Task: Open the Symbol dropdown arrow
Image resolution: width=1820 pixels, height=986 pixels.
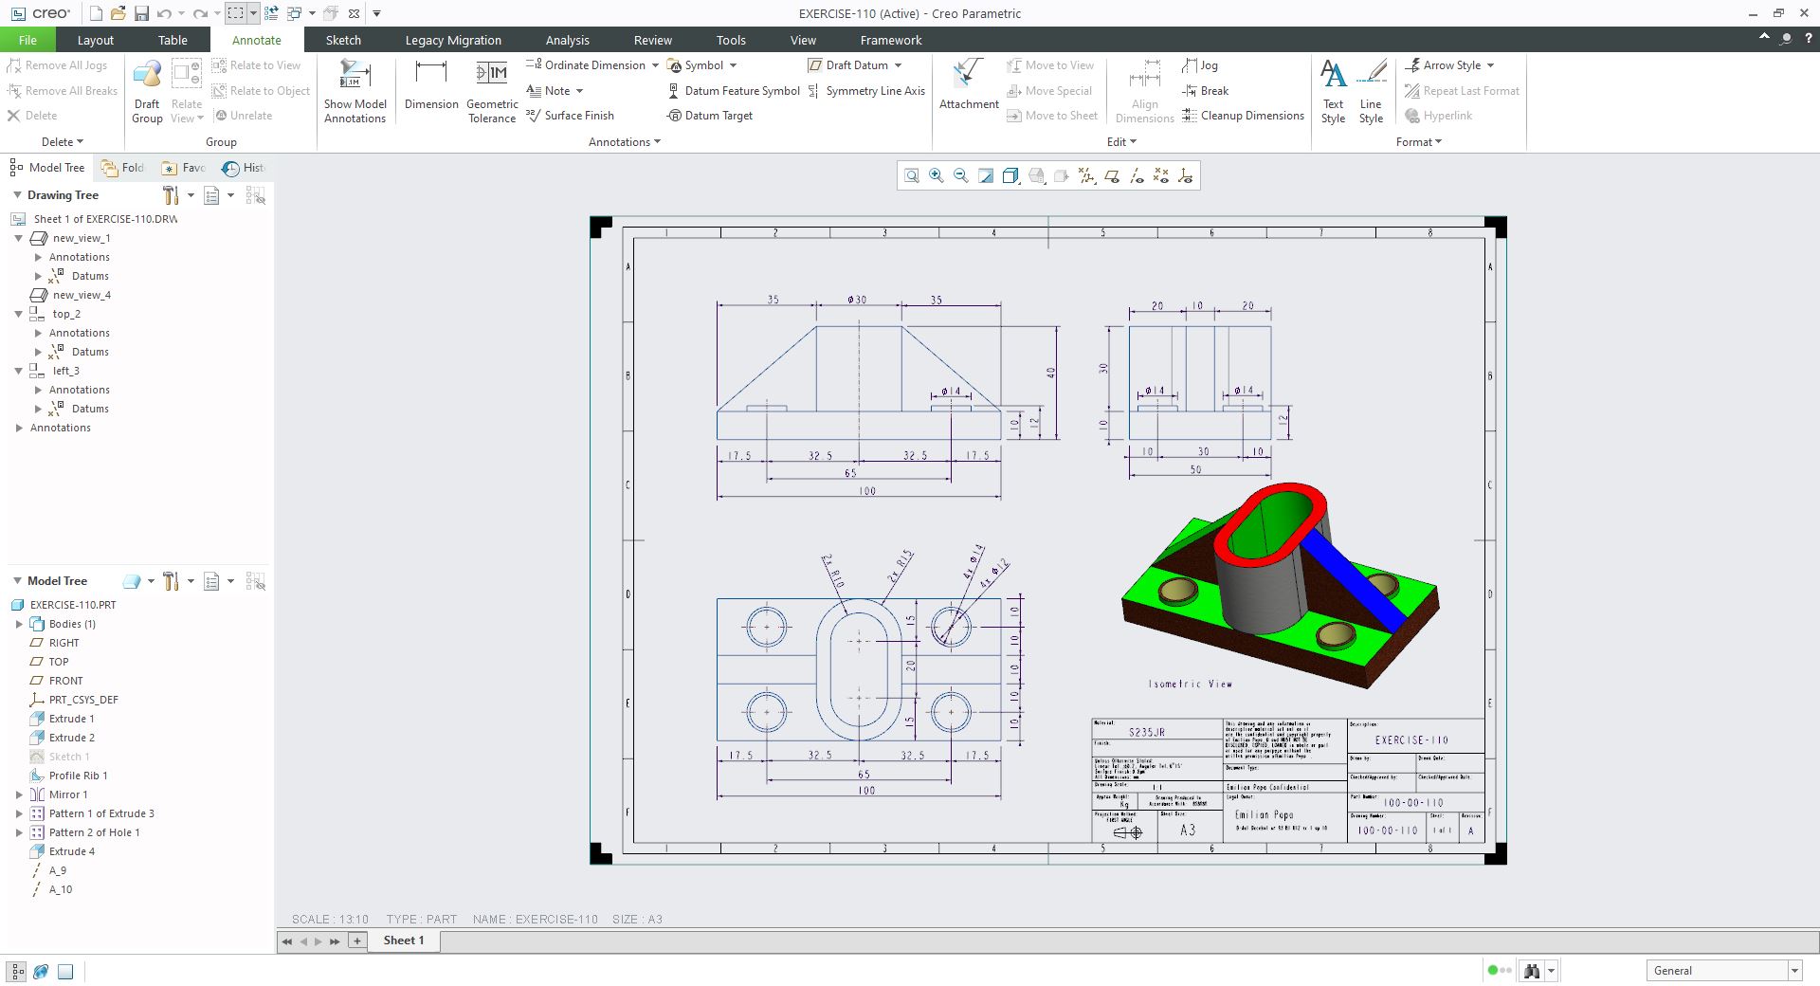Action: click(733, 65)
